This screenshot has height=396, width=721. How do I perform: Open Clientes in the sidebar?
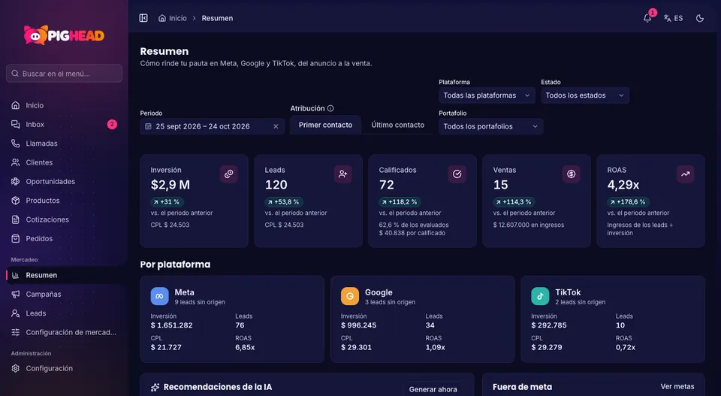coord(64,162)
